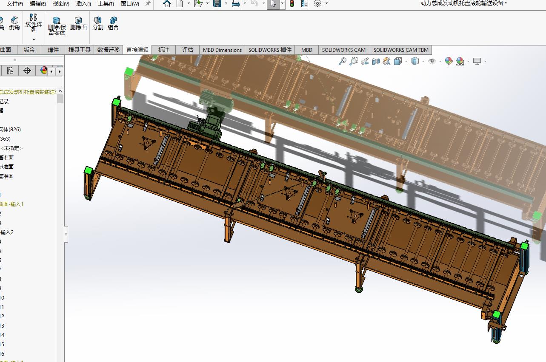Viewport: 546px width, 362px height.
Task: Click the Zoom to Fit icon
Action: pyautogui.click(x=343, y=61)
